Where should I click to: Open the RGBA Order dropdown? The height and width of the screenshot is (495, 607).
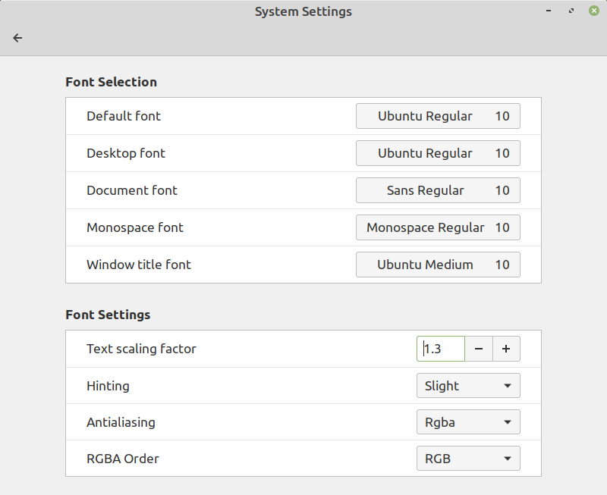point(467,458)
